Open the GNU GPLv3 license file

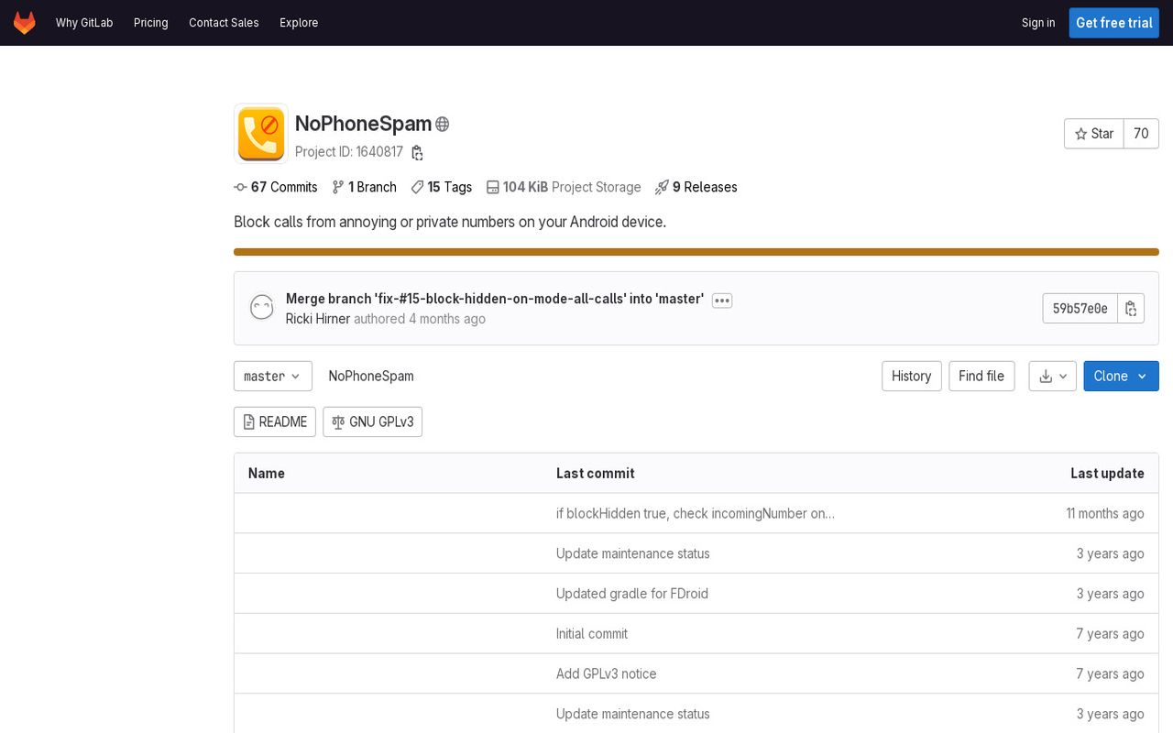[x=372, y=422]
